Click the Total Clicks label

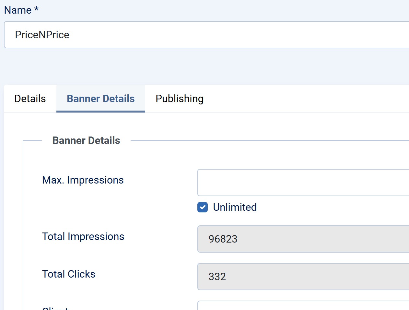[x=68, y=274]
